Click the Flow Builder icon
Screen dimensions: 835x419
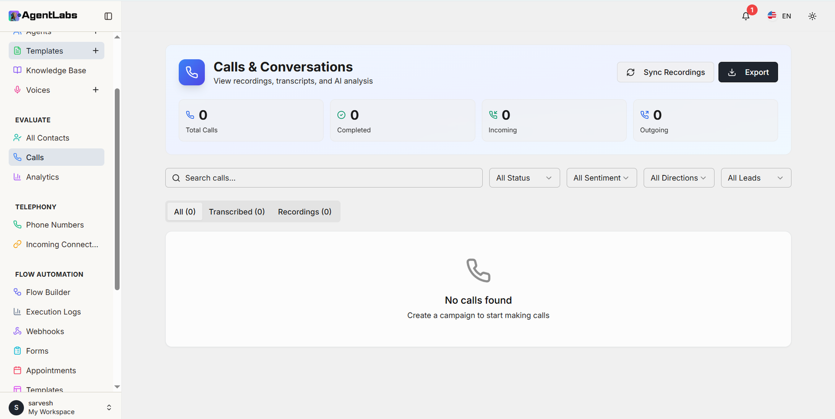pyautogui.click(x=17, y=292)
